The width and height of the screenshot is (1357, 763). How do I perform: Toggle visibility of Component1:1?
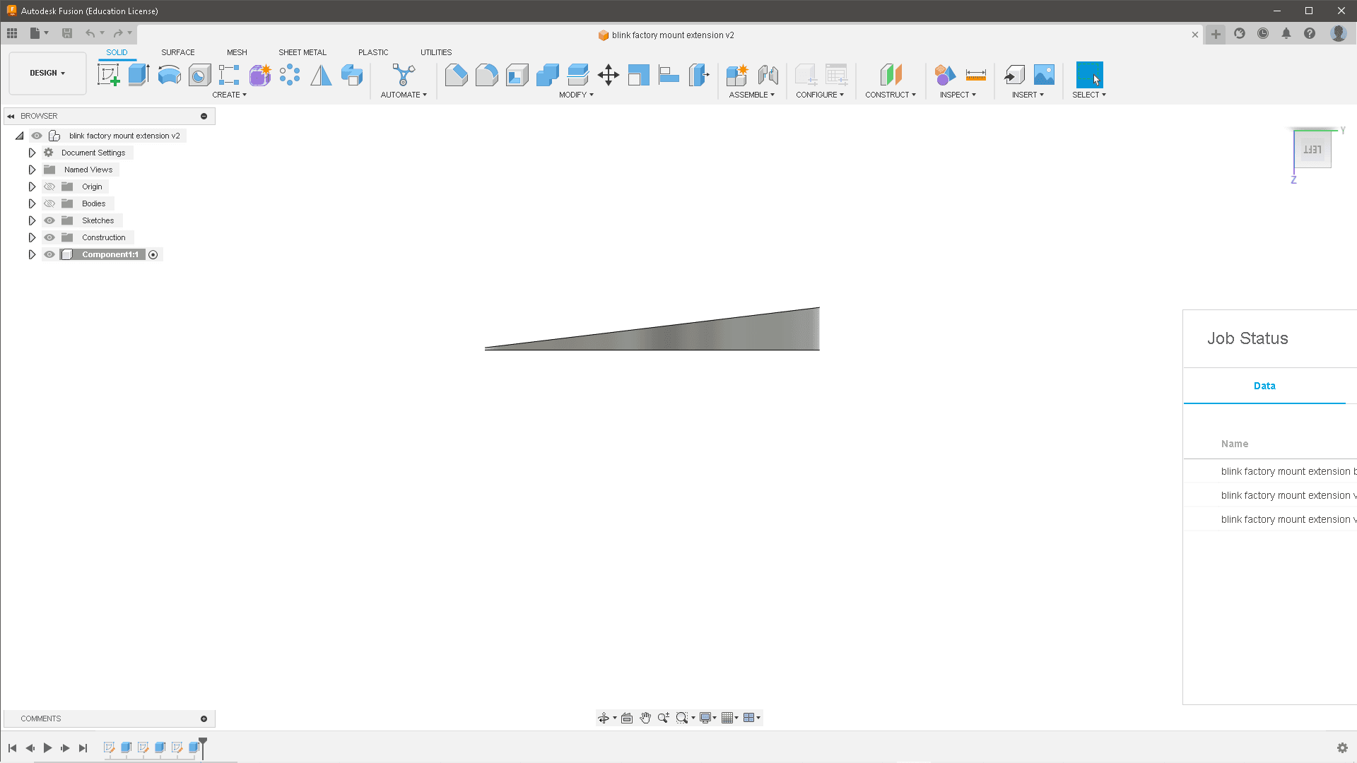[49, 254]
